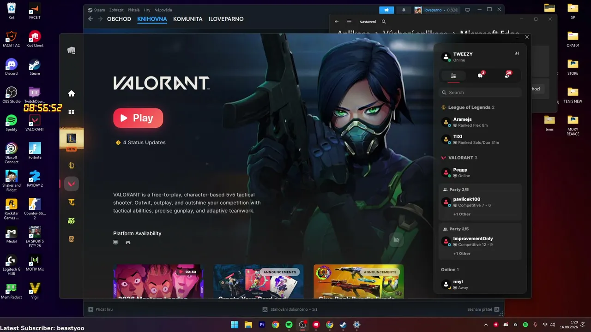
Task: Select the 2XKO game sidebar icon
Action: tap(71, 221)
